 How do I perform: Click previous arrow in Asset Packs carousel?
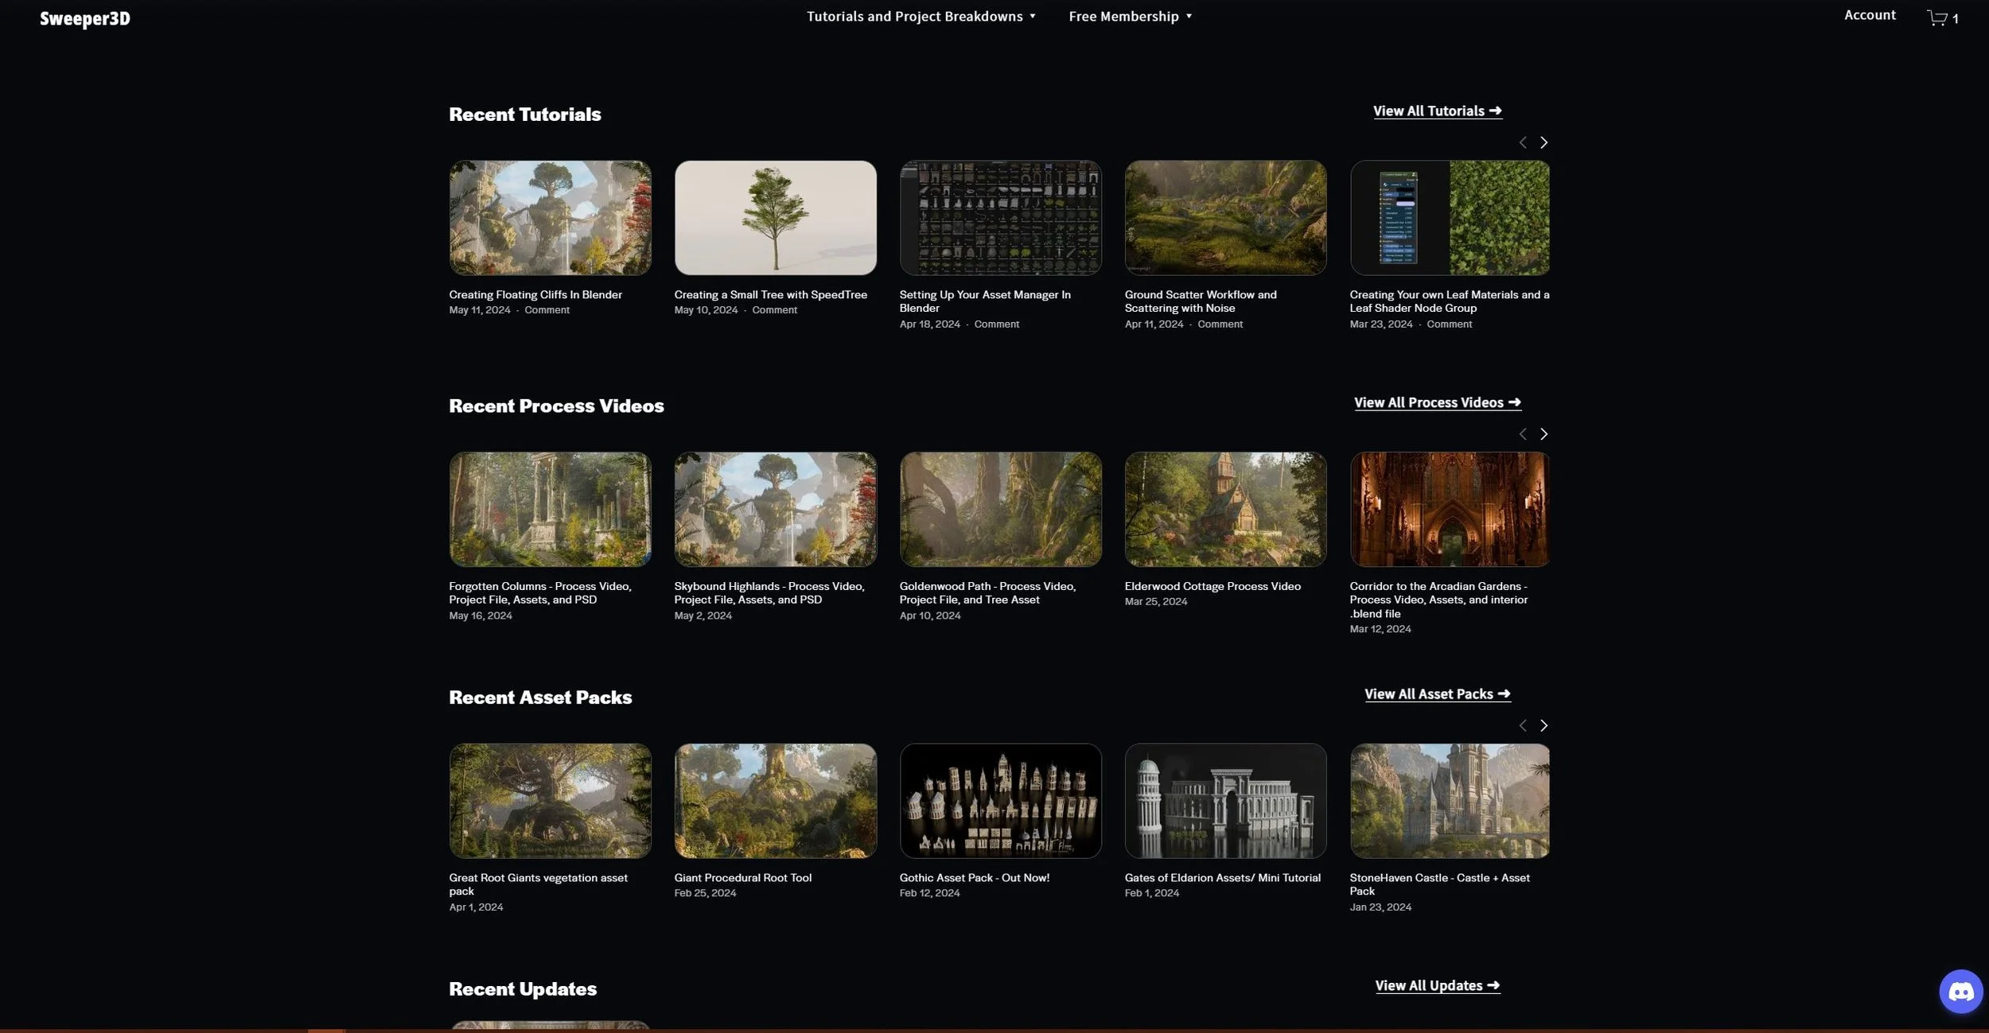point(1523,725)
